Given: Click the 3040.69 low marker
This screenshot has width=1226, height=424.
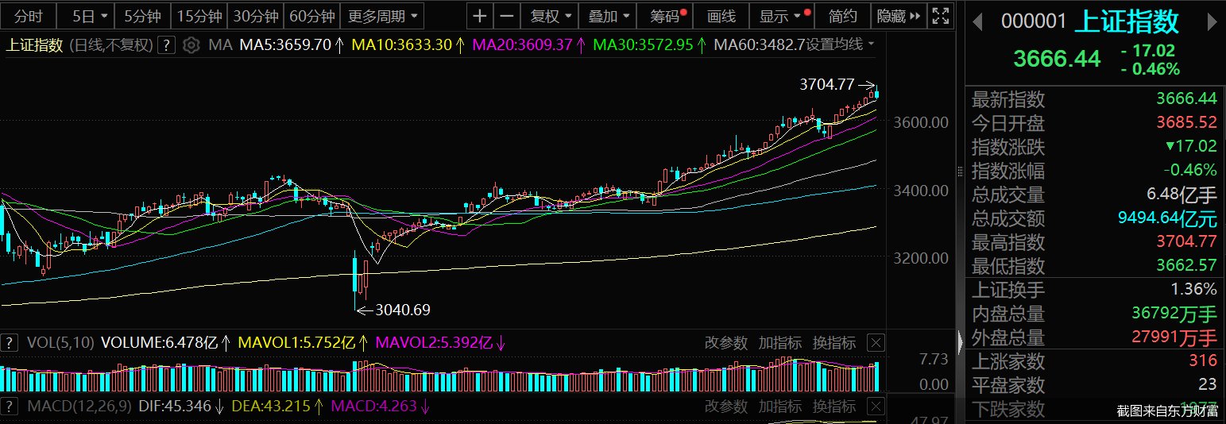Looking at the screenshot, I should click(x=403, y=310).
